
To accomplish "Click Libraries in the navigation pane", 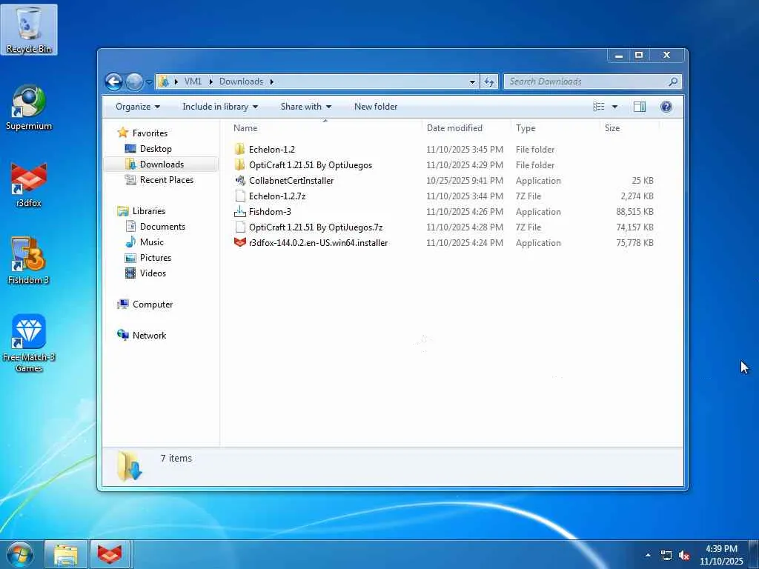I will (x=148, y=211).
